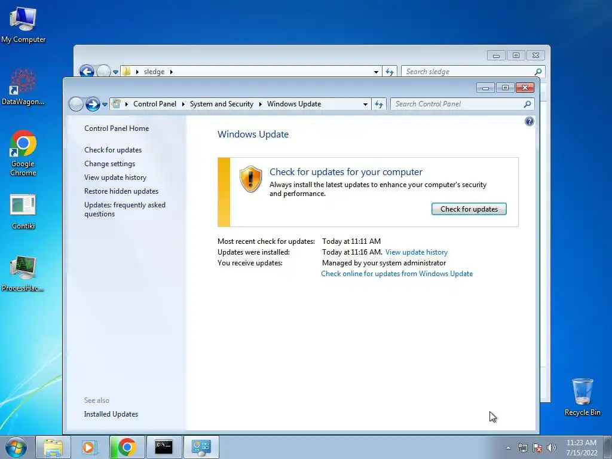The width and height of the screenshot is (612, 459).
Task: Launch Google Chrome from desktop icon
Action: pos(23,152)
